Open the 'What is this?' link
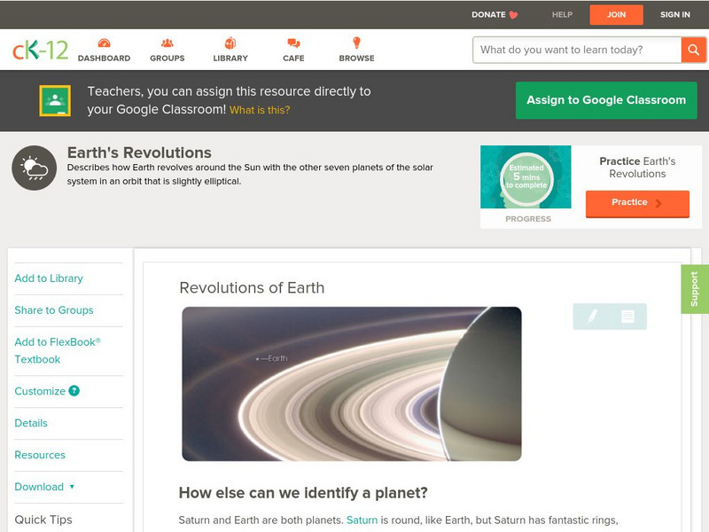Screen dimensions: 709x532 tap(260, 110)
